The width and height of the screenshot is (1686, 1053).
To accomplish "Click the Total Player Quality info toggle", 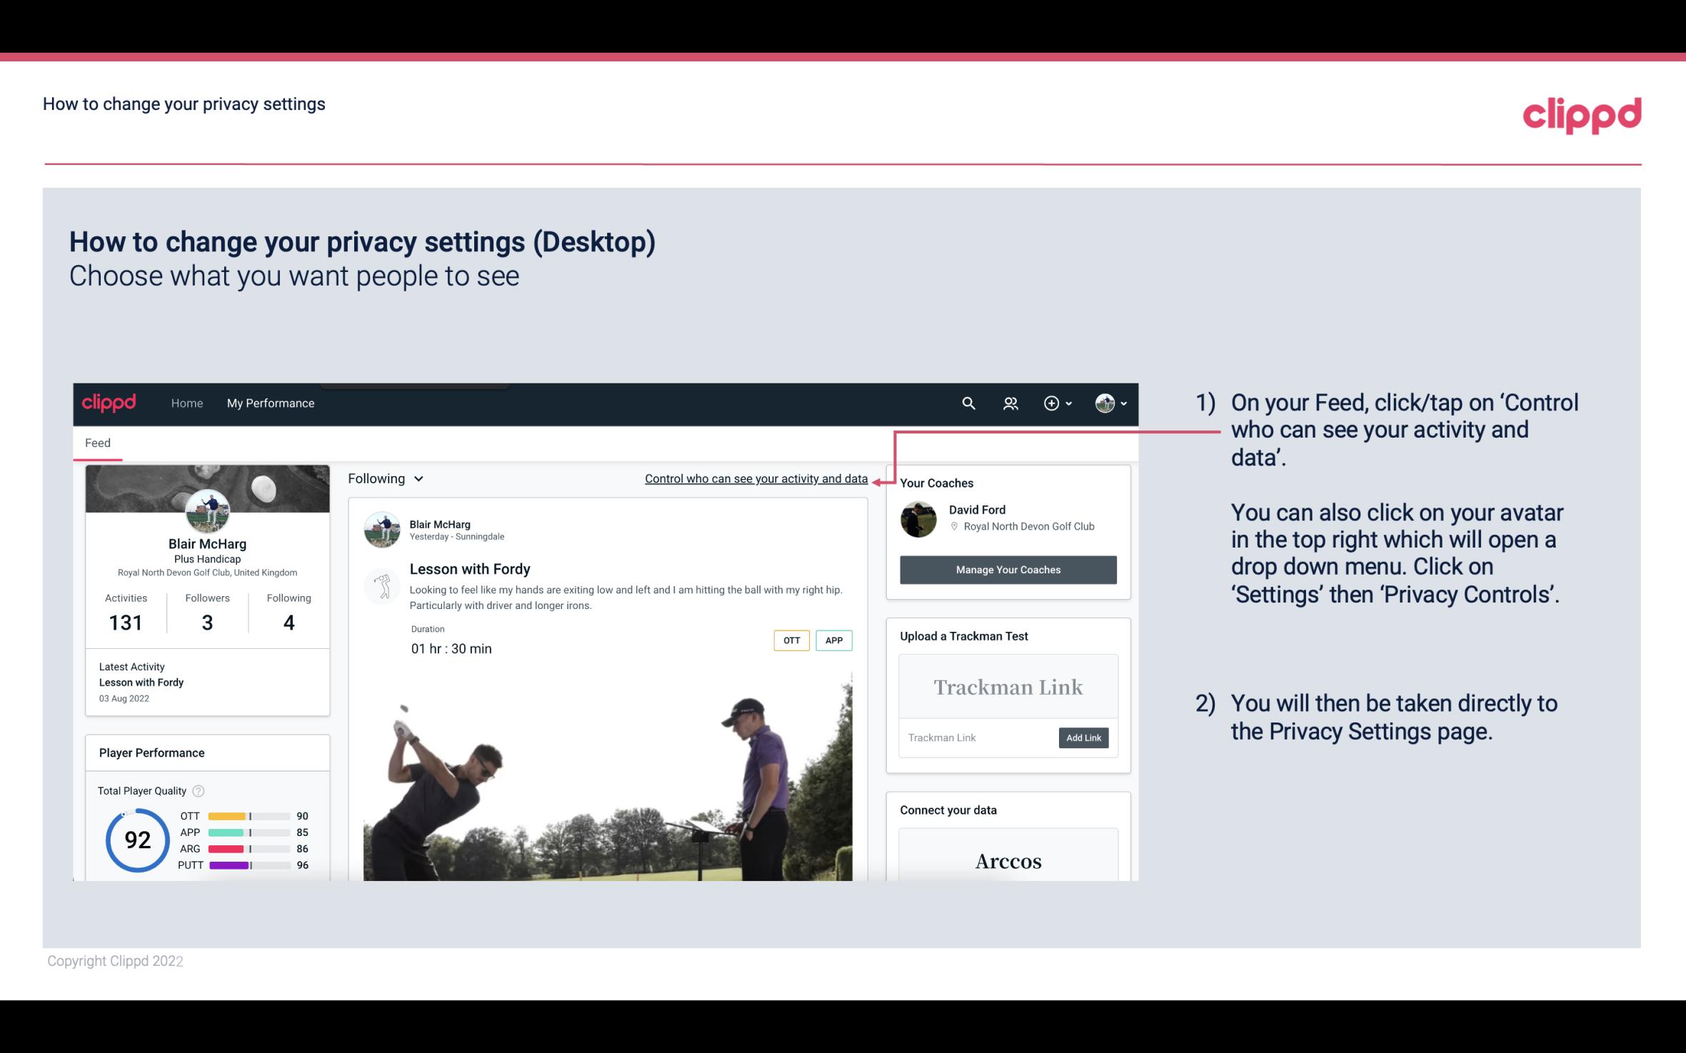I will pos(199,790).
